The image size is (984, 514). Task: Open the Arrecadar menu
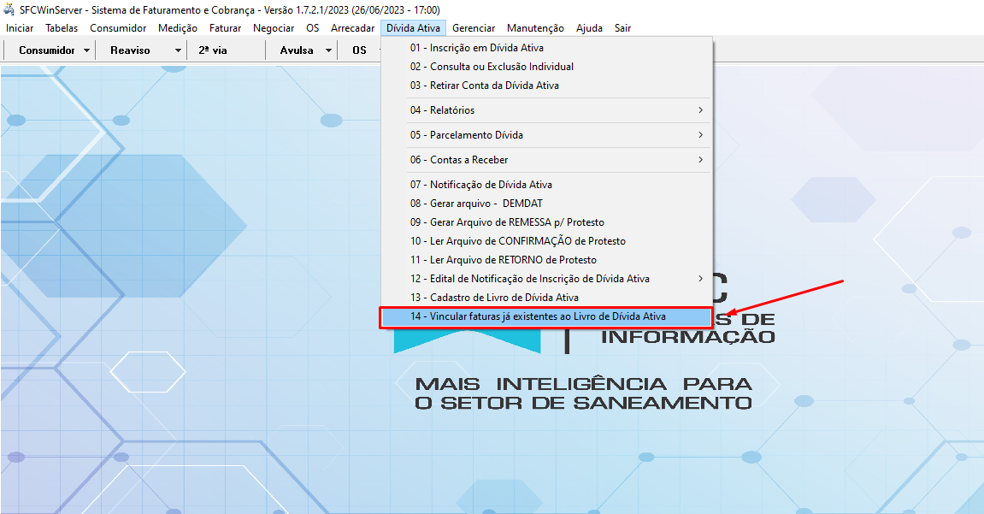352,28
